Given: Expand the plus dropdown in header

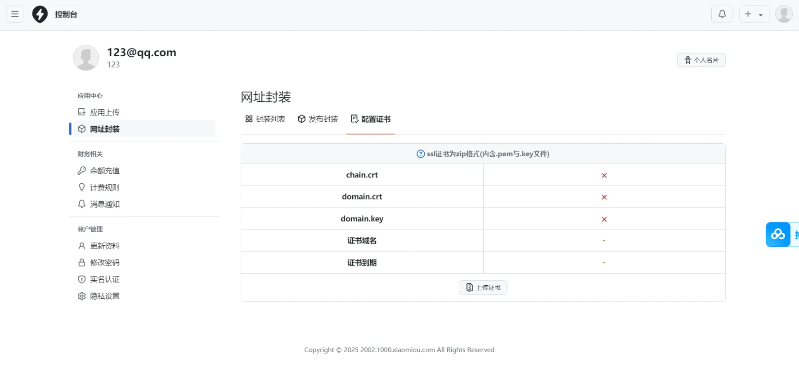Looking at the screenshot, I should (x=754, y=14).
